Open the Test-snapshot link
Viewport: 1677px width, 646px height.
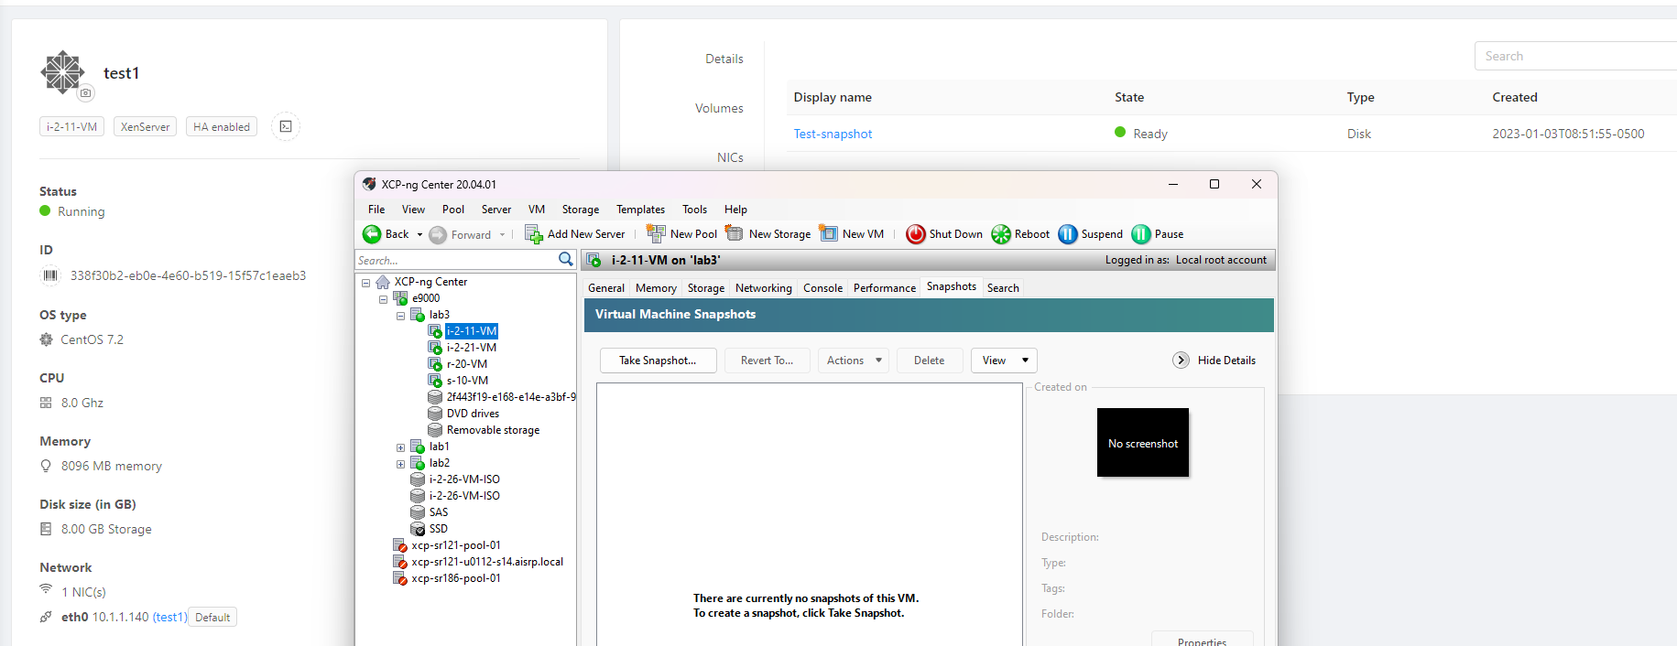833,134
